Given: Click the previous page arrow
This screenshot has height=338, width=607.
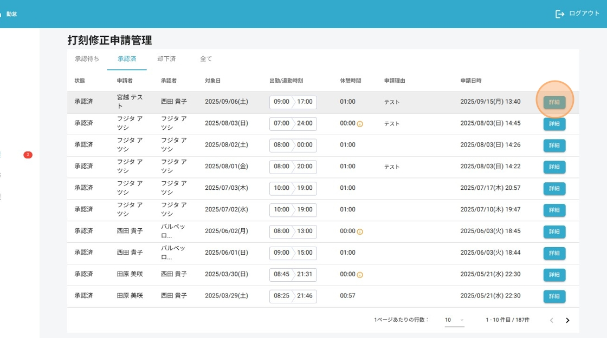Looking at the screenshot, I should coord(552,320).
